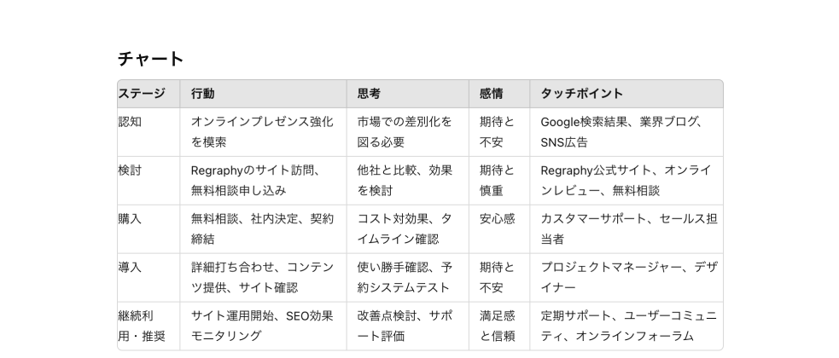Select the タッチポイント column header
The image size is (839, 358).
pyautogui.click(x=626, y=94)
